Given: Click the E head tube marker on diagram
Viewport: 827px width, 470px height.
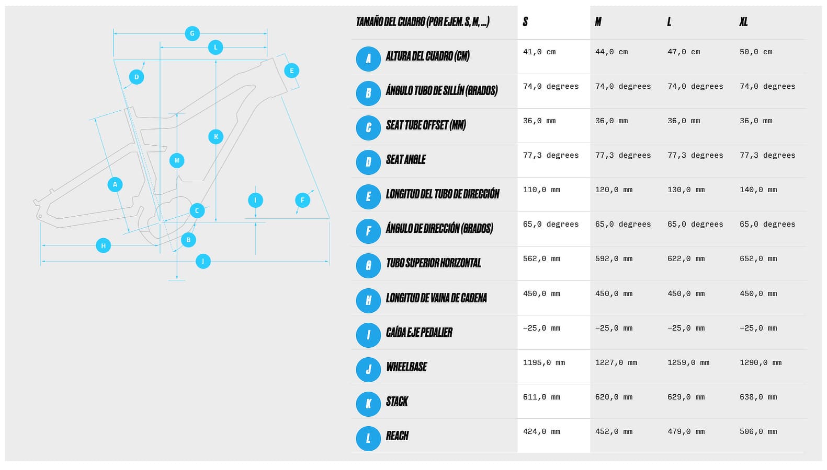Looking at the screenshot, I should [x=291, y=70].
